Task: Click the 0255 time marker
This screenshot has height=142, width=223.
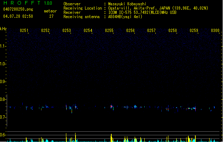Action: tap(109, 31)
